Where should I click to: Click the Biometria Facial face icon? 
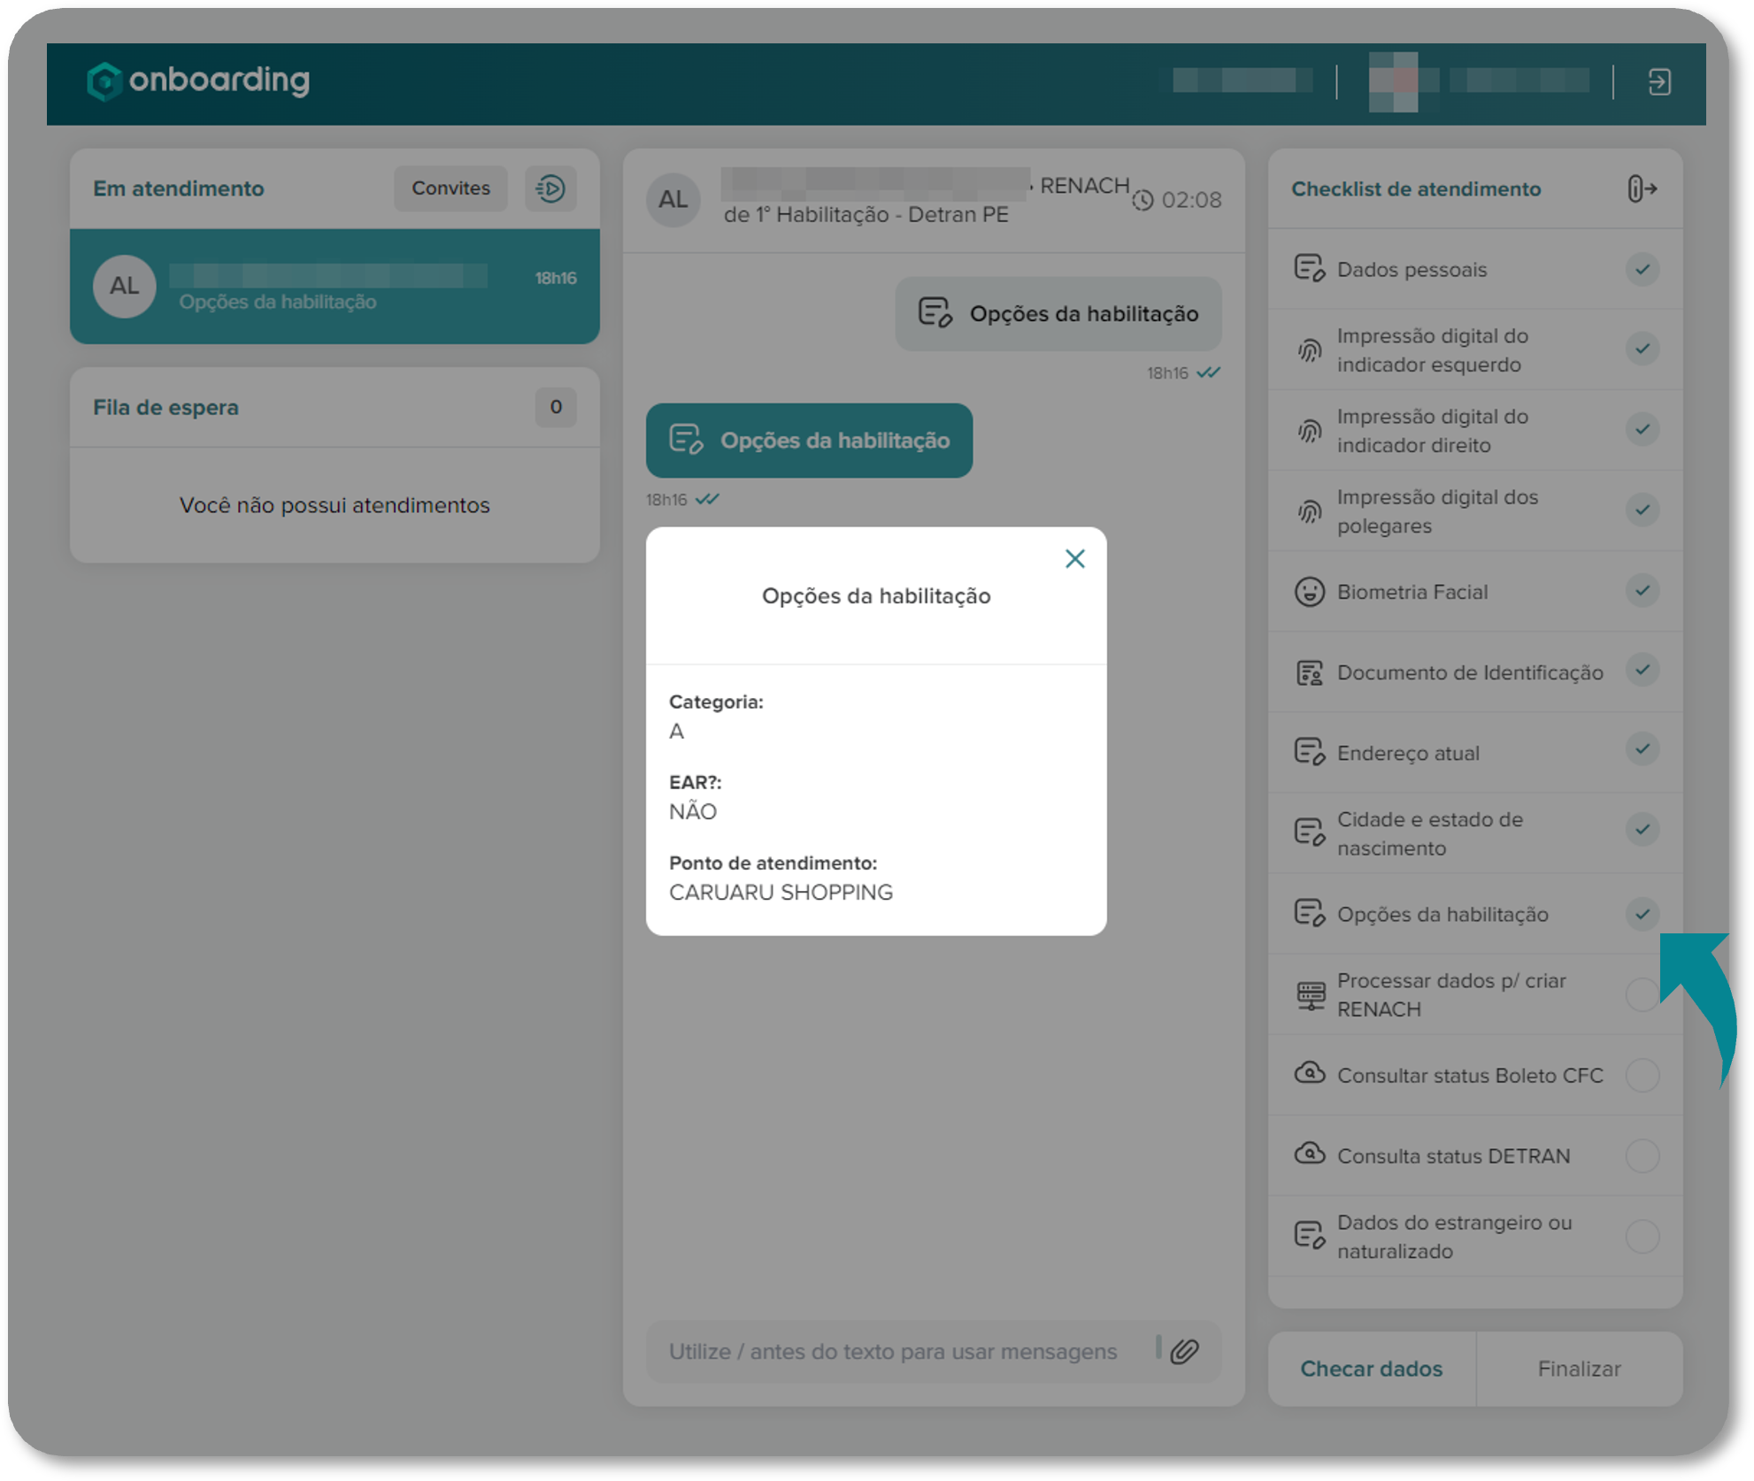point(1309,592)
